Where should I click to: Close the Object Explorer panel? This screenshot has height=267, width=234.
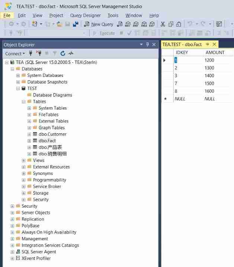(x=154, y=45)
